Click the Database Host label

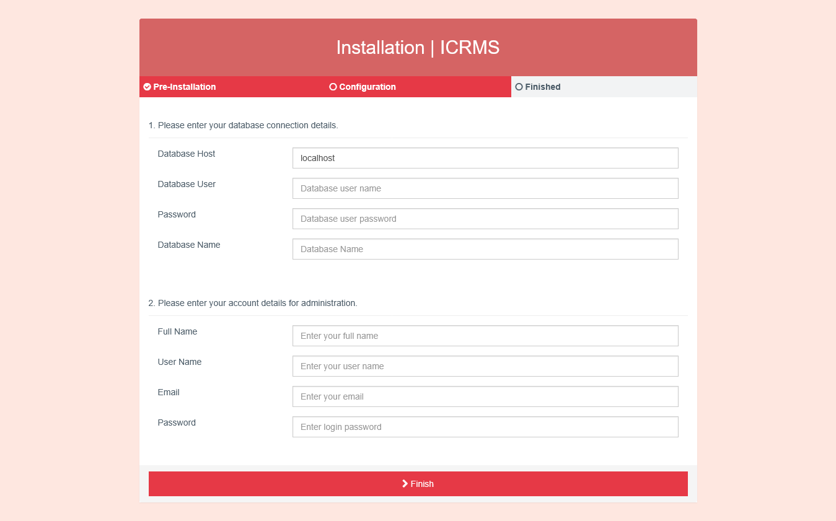coord(187,154)
